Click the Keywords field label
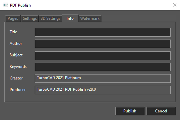 18,67
